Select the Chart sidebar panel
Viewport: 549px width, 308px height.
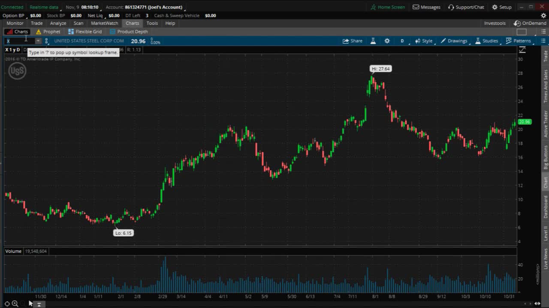tap(546, 183)
